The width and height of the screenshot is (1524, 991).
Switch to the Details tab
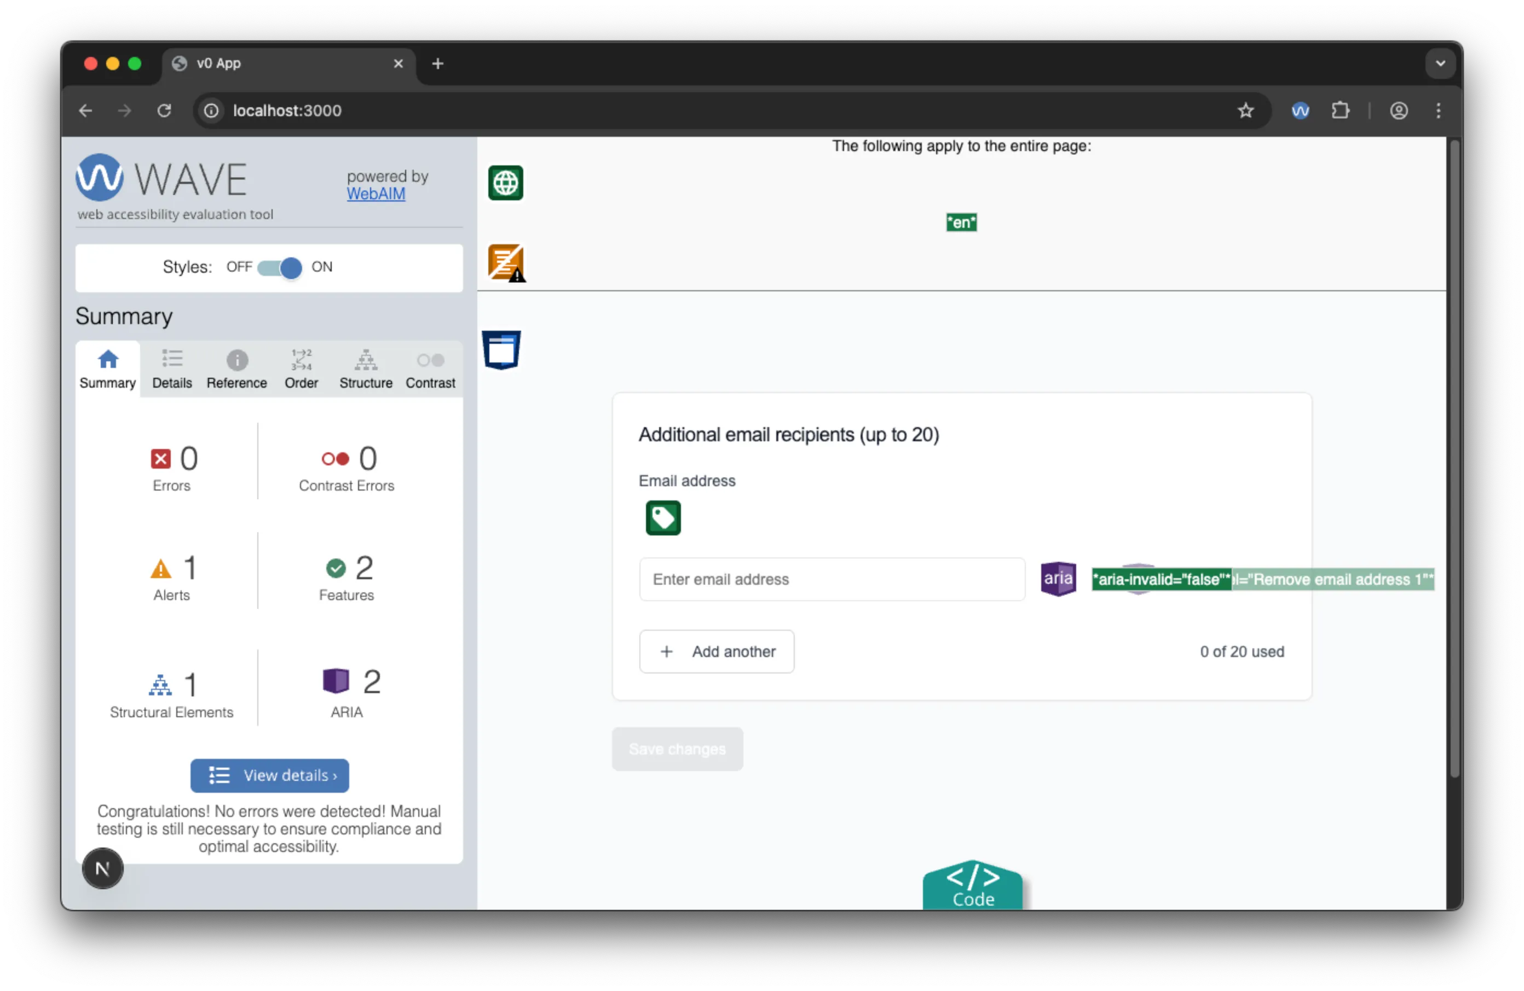point(171,369)
